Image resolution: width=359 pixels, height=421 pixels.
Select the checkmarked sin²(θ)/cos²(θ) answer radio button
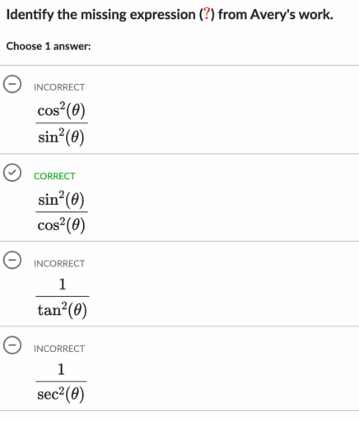12,173
